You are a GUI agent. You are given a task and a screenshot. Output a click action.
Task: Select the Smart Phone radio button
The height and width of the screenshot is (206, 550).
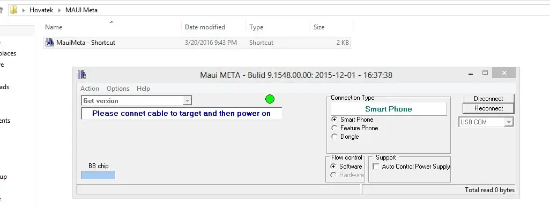[334, 120]
